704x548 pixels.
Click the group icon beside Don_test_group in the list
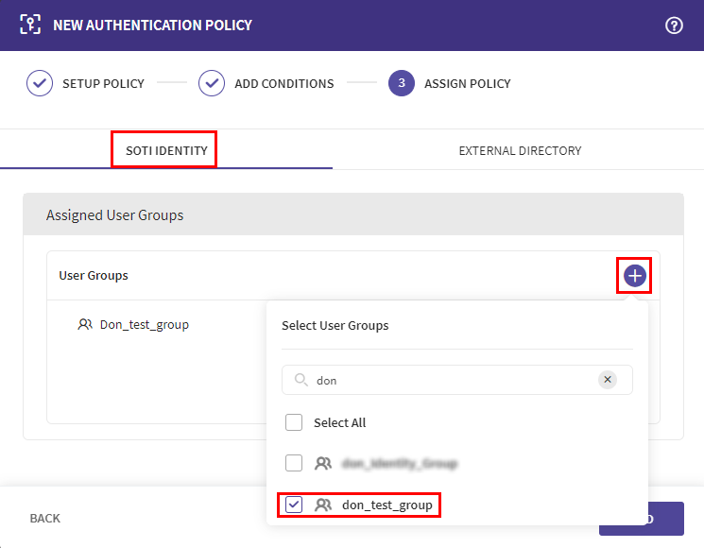tap(85, 325)
